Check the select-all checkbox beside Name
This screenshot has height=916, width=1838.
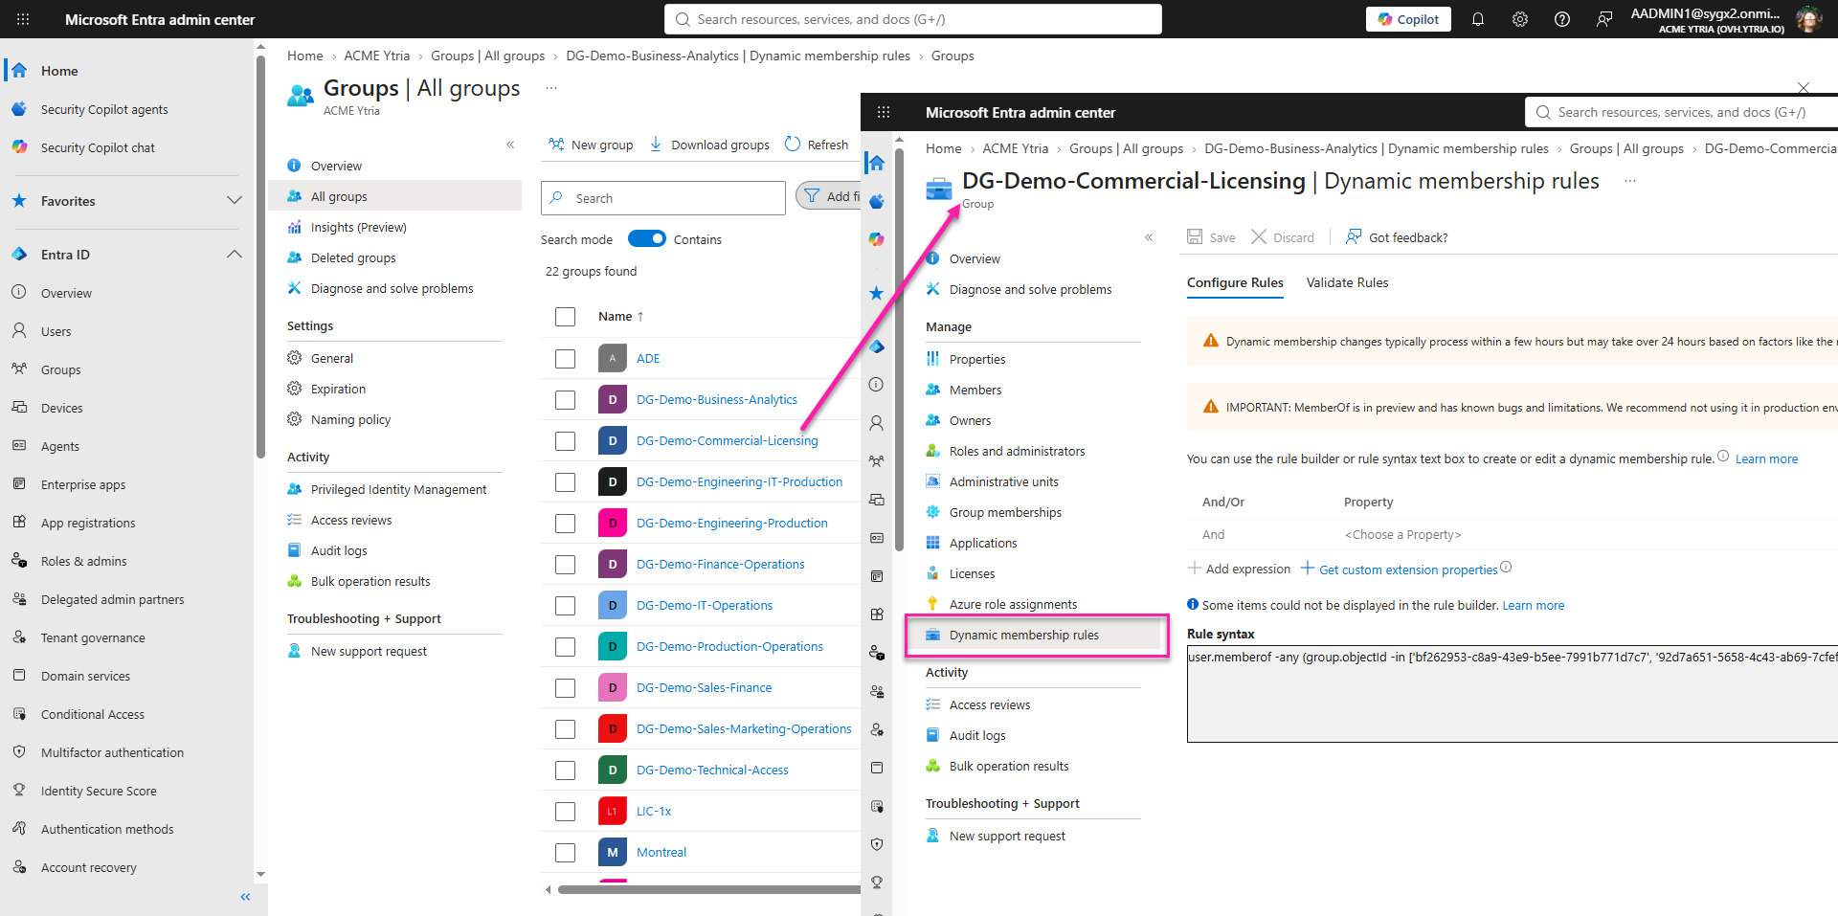[566, 317]
